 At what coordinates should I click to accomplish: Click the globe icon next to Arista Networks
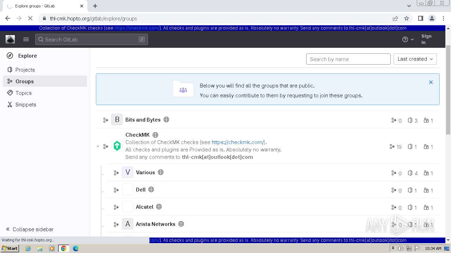point(181,224)
